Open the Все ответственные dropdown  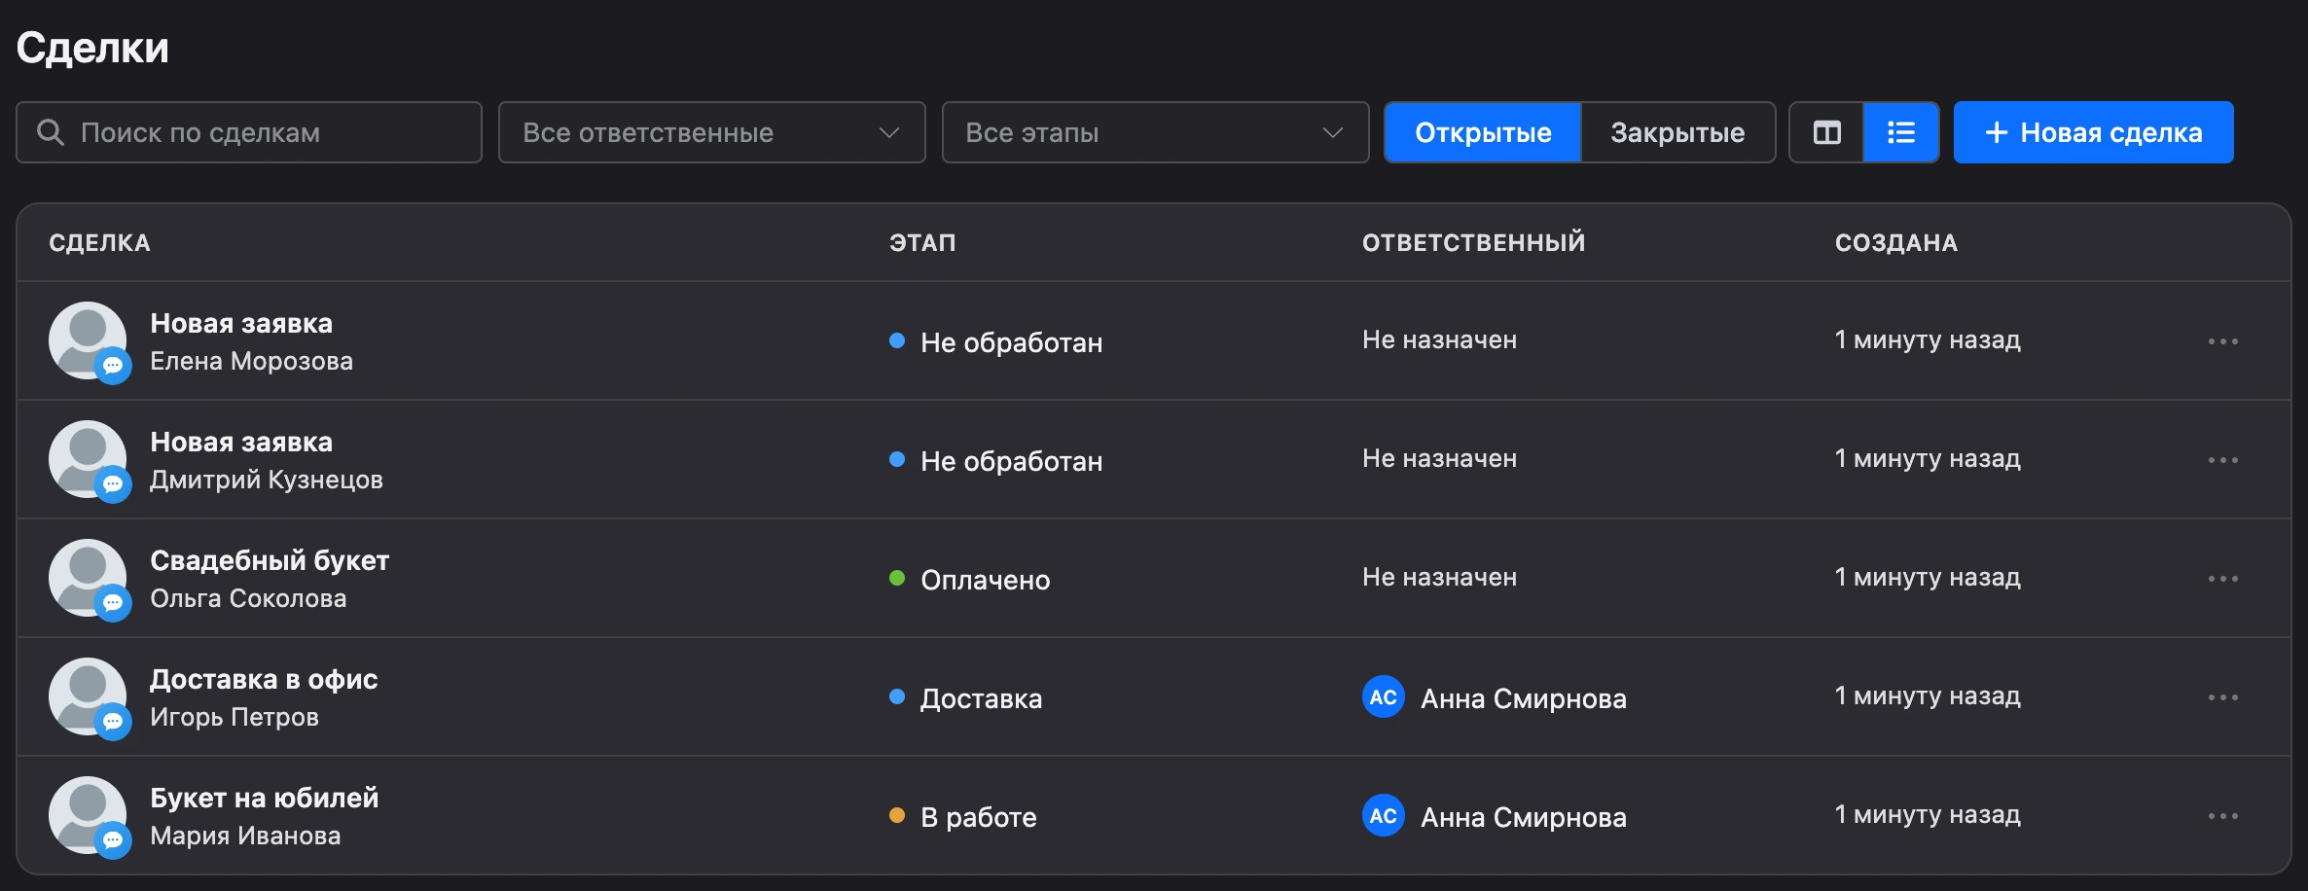711,132
